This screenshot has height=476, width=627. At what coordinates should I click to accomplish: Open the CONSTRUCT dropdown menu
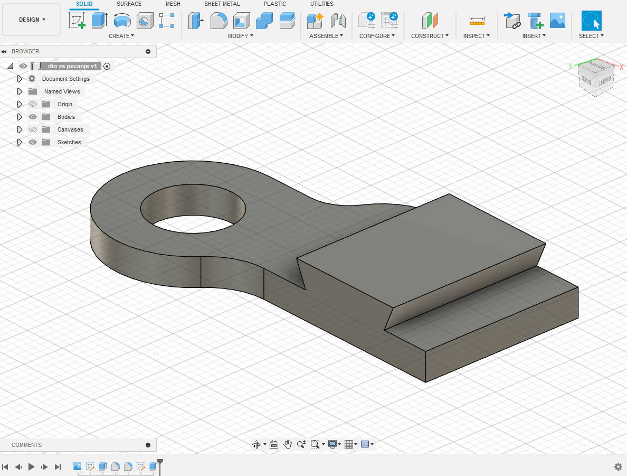point(430,36)
